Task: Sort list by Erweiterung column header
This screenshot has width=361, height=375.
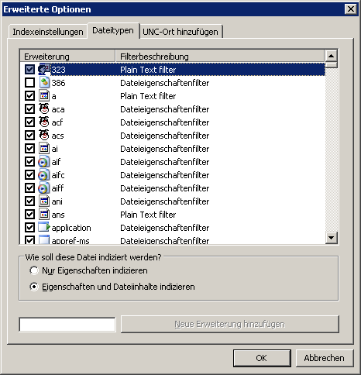Action: click(x=67, y=56)
